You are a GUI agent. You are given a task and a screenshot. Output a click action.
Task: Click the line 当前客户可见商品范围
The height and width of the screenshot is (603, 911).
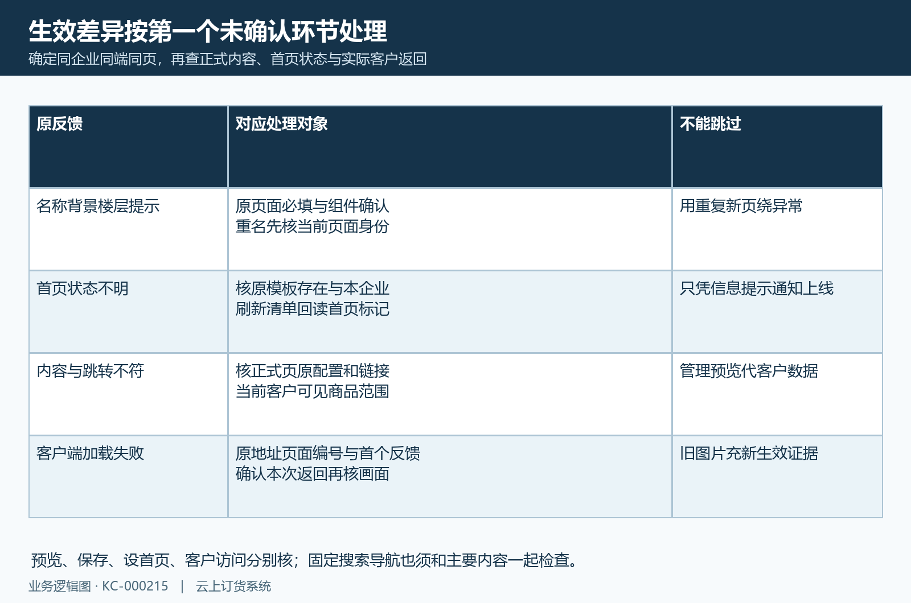pos(313,391)
